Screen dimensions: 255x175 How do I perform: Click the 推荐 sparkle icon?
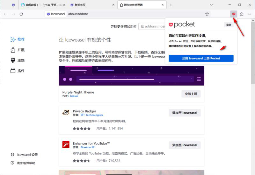tap(13, 39)
